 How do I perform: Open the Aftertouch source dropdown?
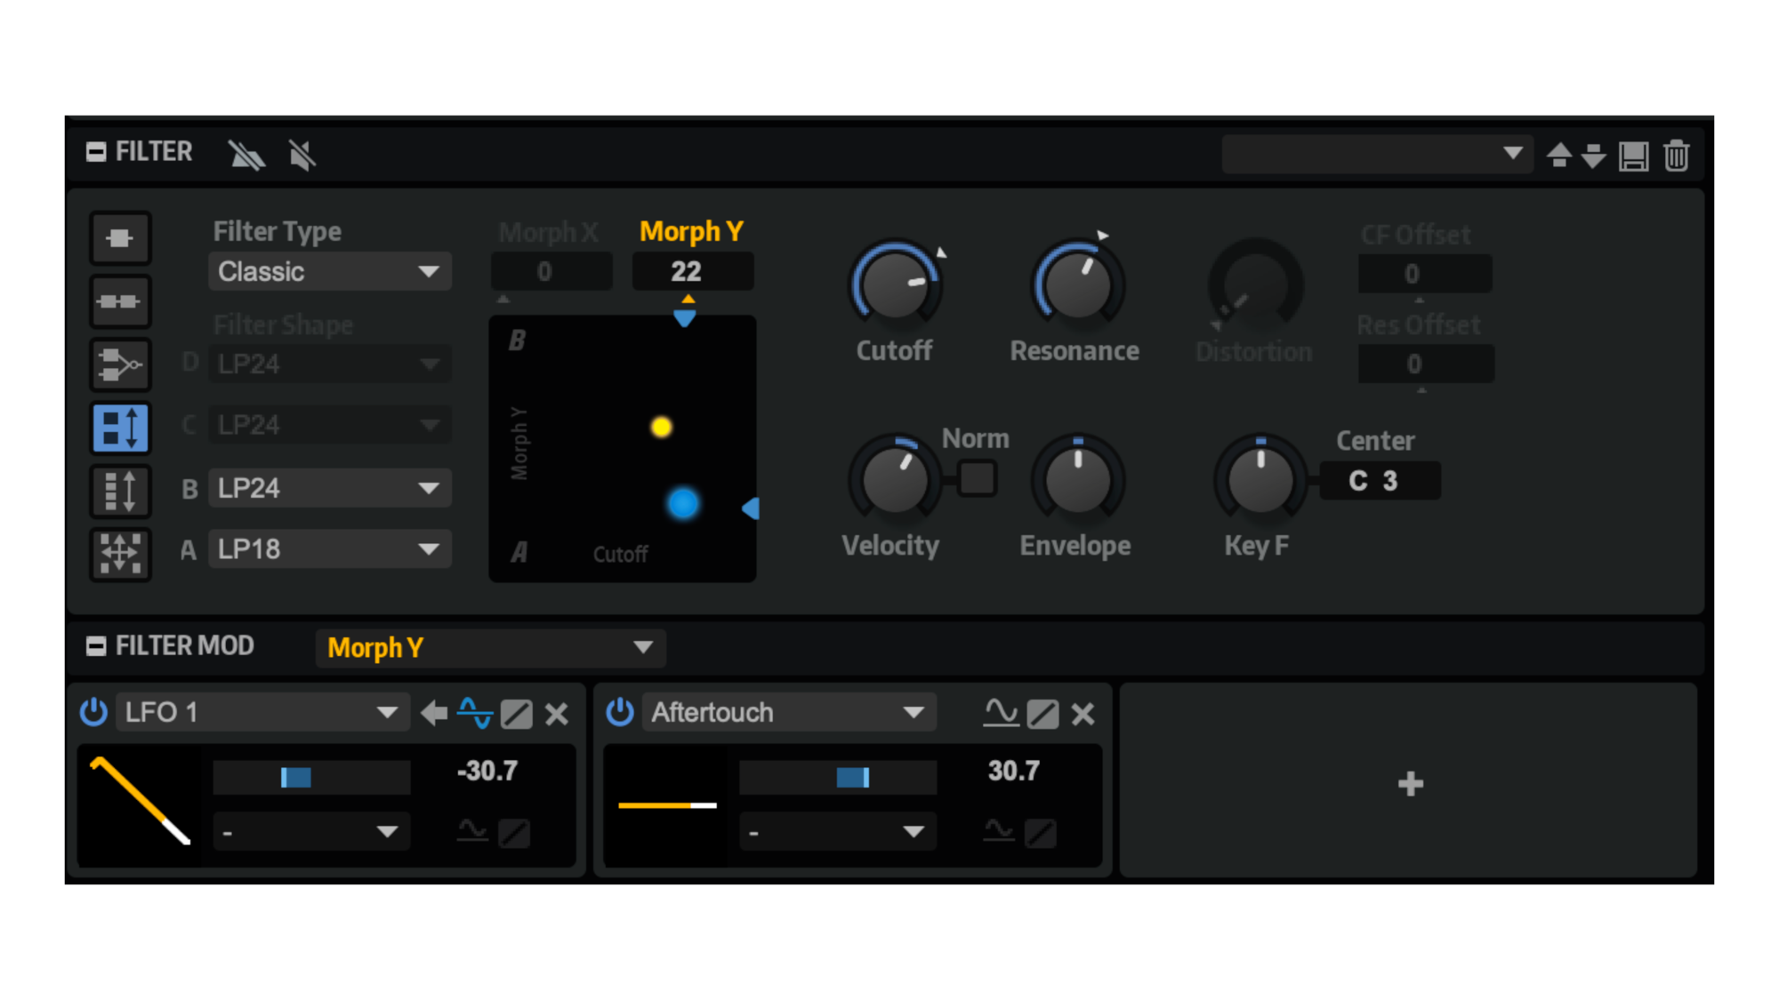[x=788, y=712]
